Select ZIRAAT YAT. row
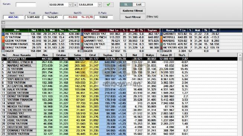The height and width of the screenshot is (136, 243). click(x=119, y=76)
